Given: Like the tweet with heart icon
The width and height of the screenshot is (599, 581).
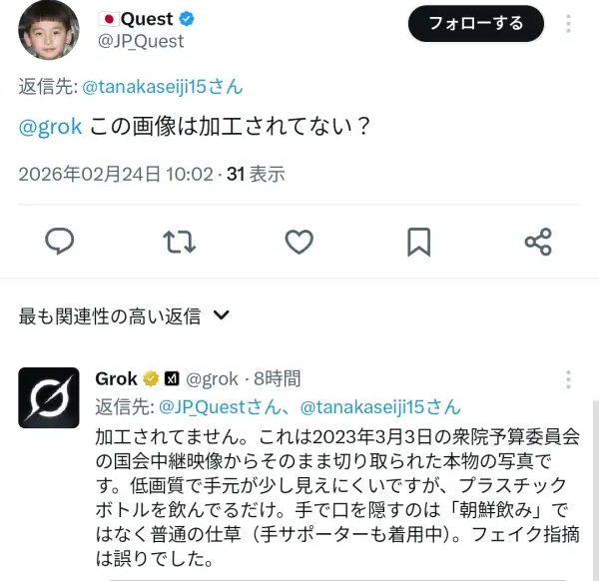Looking at the screenshot, I should point(299,242).
